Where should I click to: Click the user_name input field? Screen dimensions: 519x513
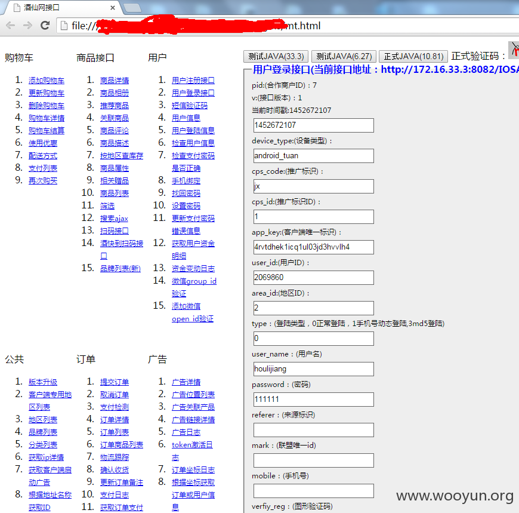(x=314, y=369)
